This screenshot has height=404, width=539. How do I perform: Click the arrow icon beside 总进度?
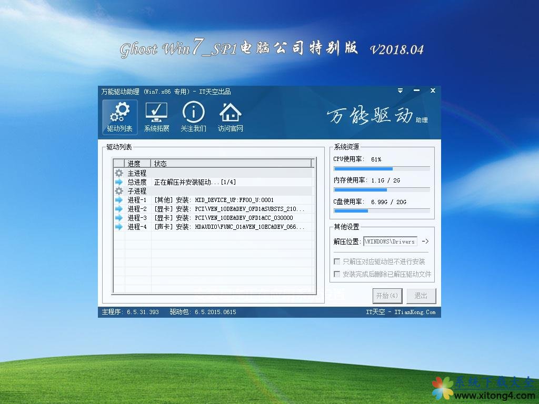119,181
